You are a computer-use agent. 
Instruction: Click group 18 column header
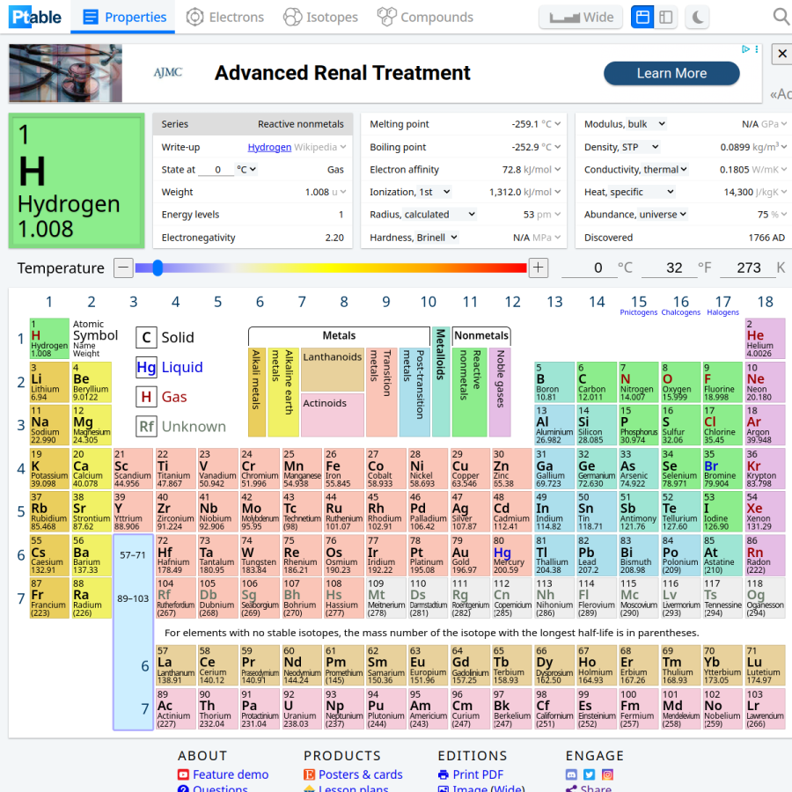[765, 302]
